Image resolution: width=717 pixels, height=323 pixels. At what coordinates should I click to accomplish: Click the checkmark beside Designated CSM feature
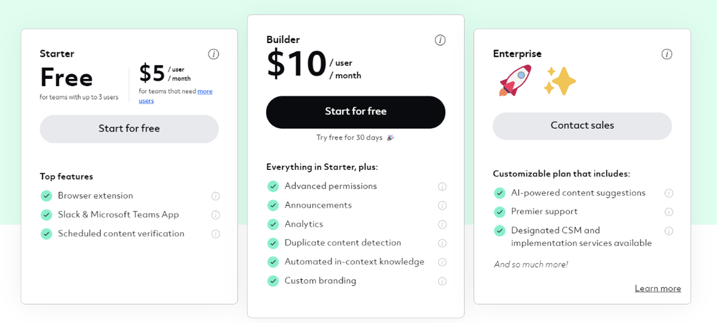tap(499, 230)
